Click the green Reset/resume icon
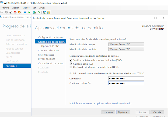Viewport: 168px width, 117px height. pyautogui.click(x=29, y=12)
